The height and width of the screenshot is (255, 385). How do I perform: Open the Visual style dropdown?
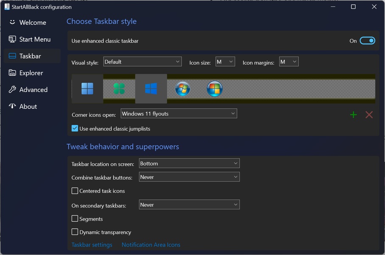pyautogui.click(x=142, y=62)
